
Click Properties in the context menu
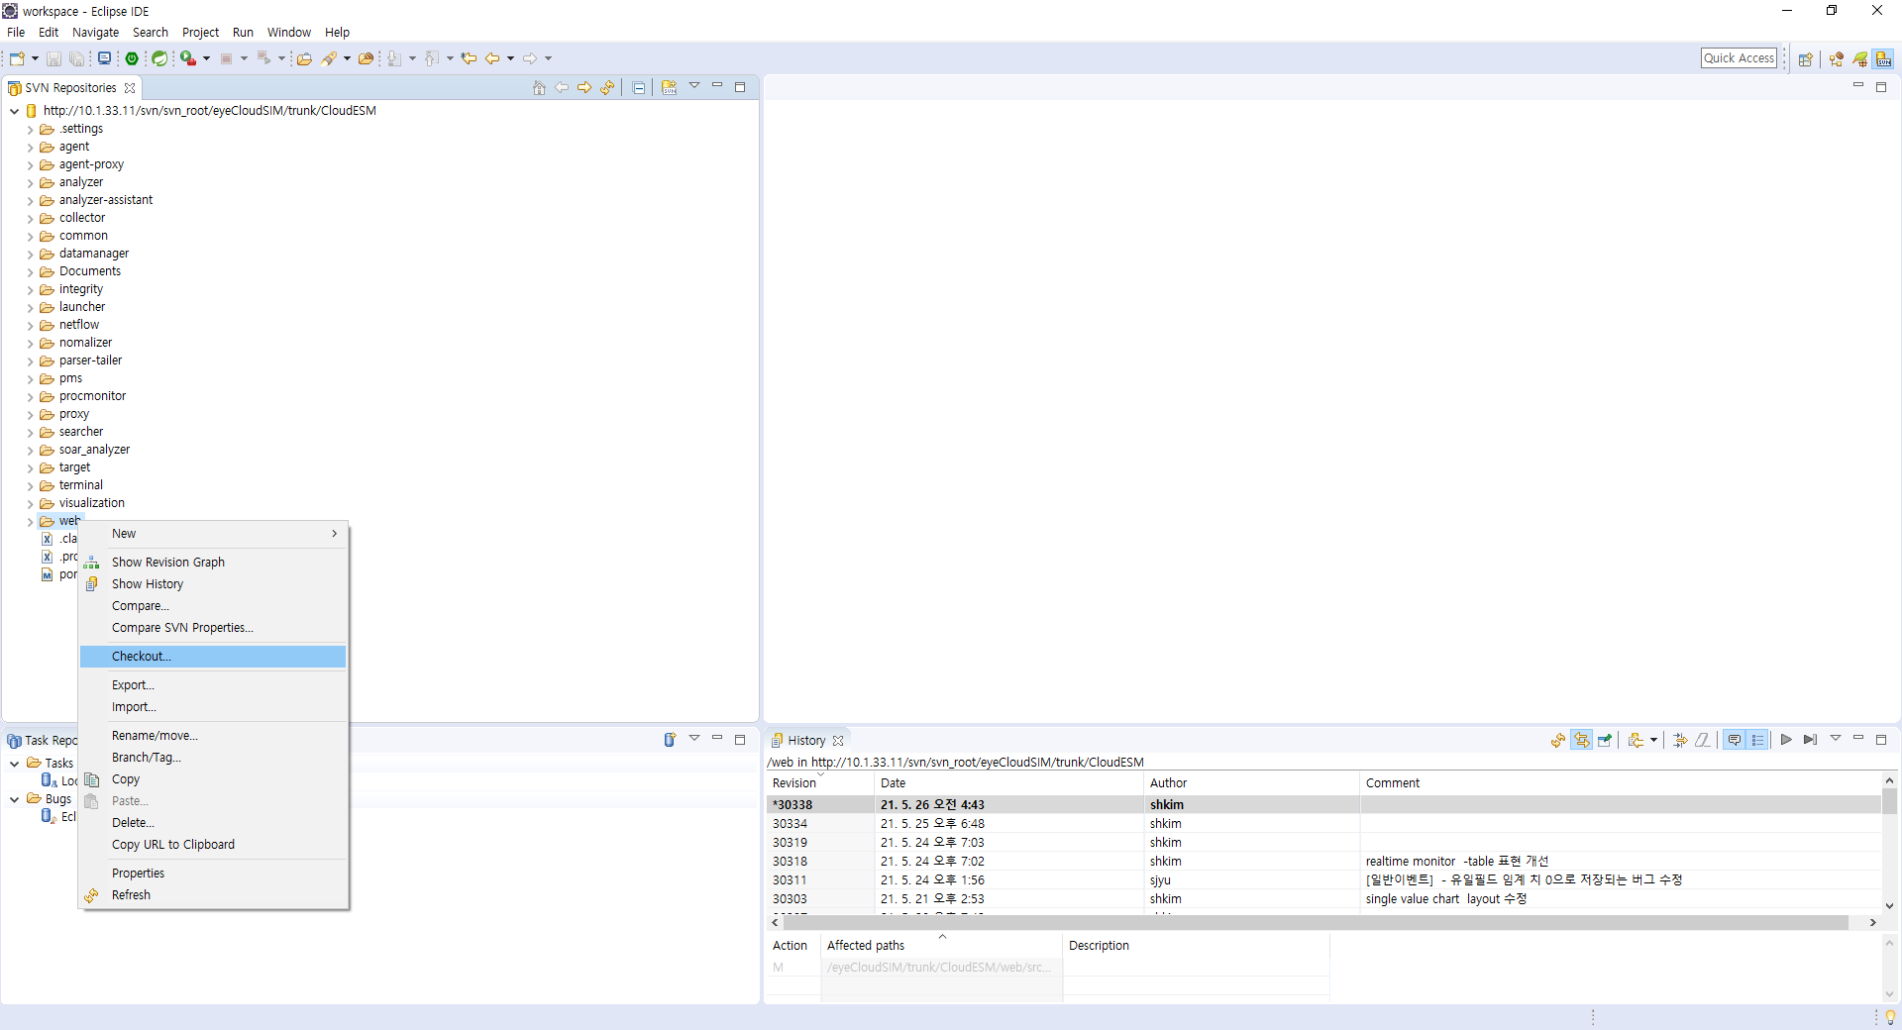click(213, 874)
